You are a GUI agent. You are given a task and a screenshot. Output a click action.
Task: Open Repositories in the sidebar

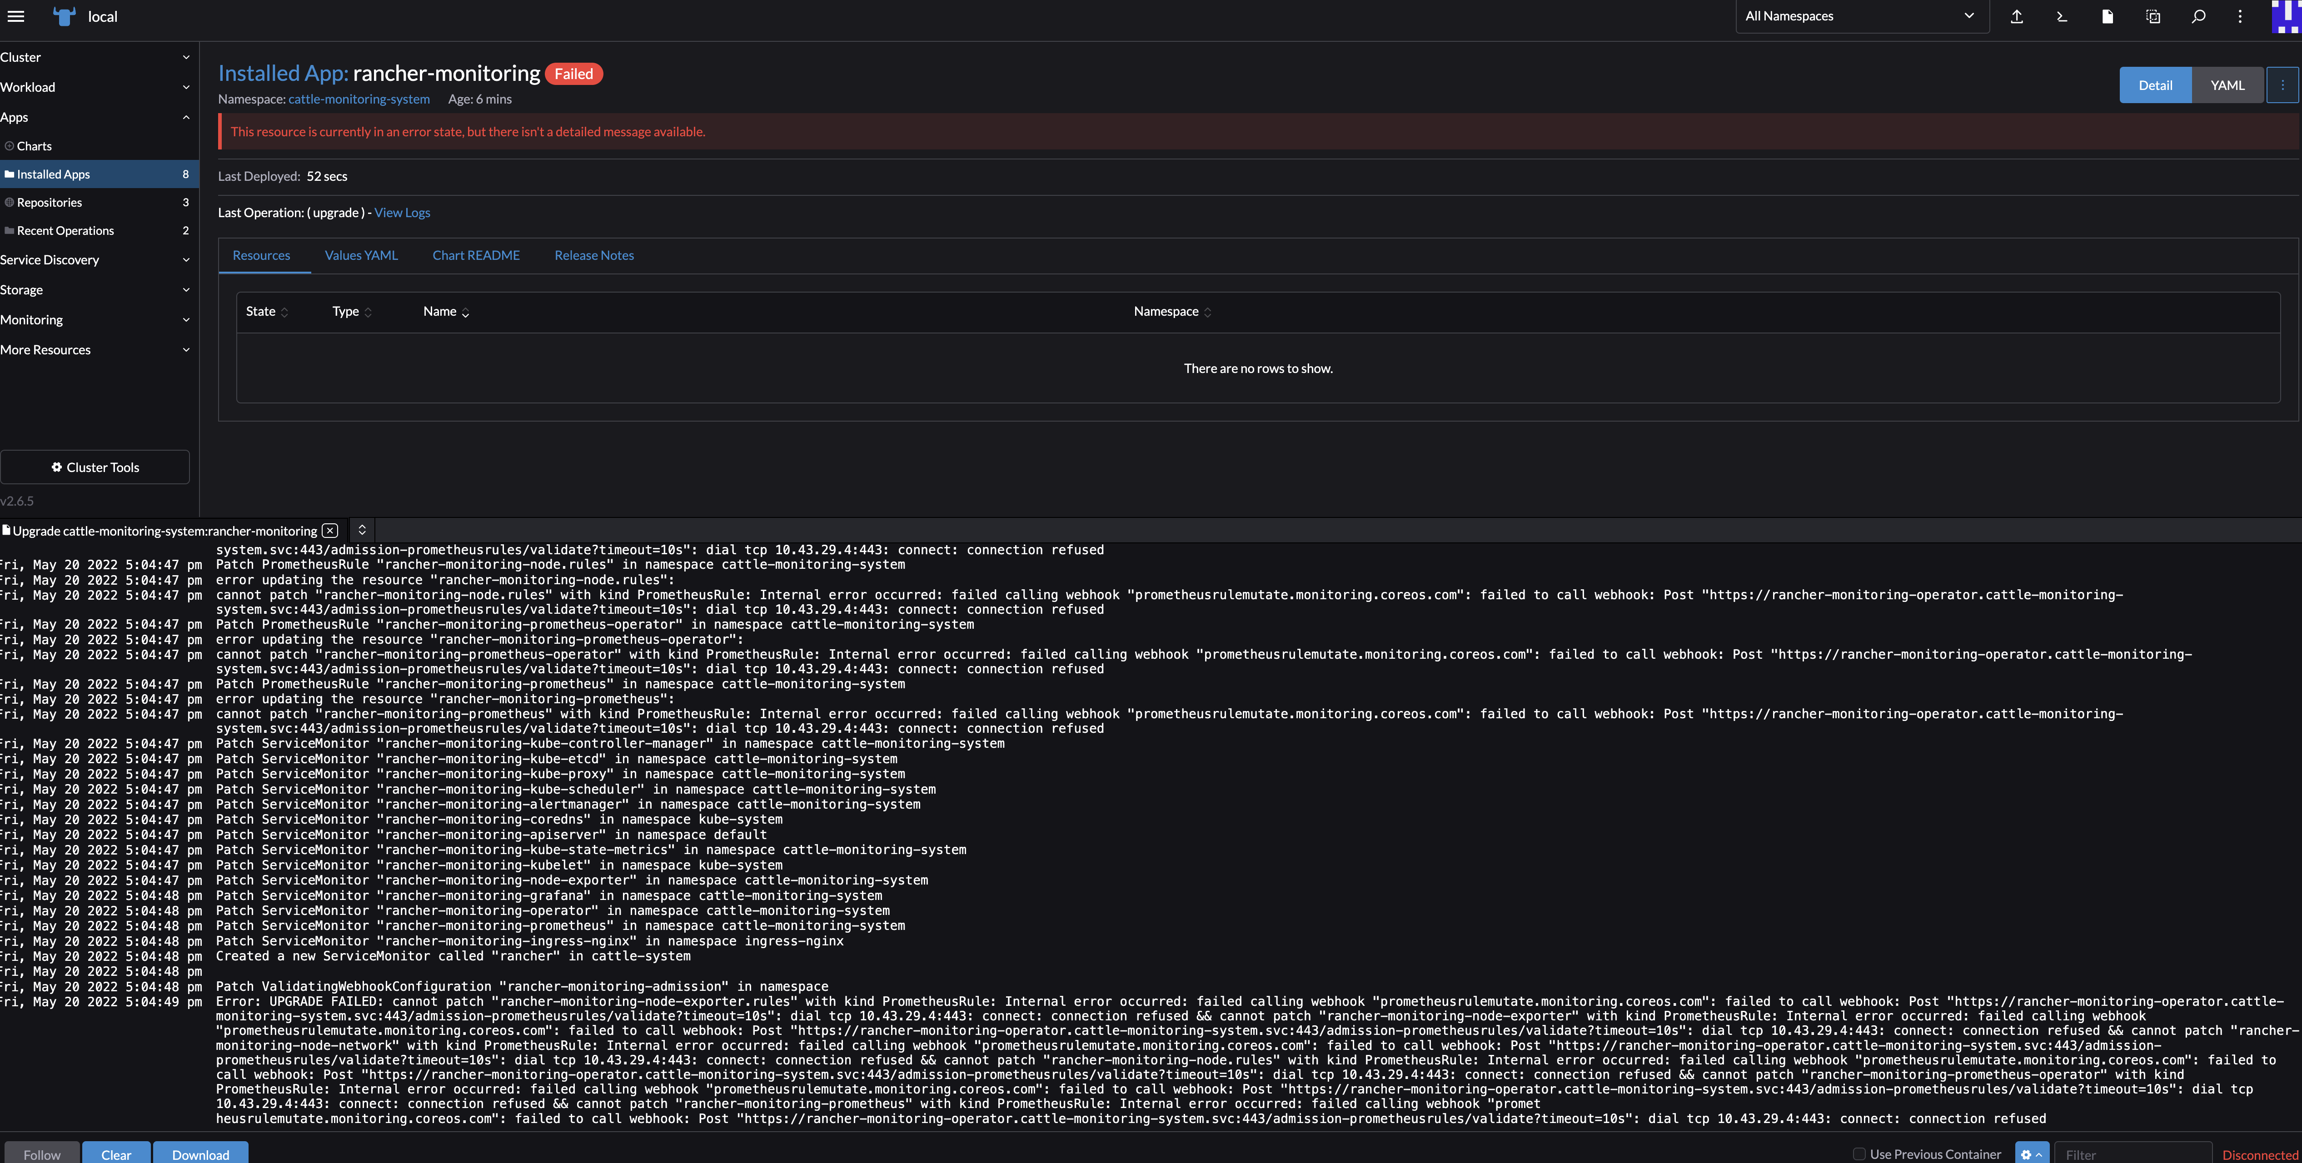(98, 203)
